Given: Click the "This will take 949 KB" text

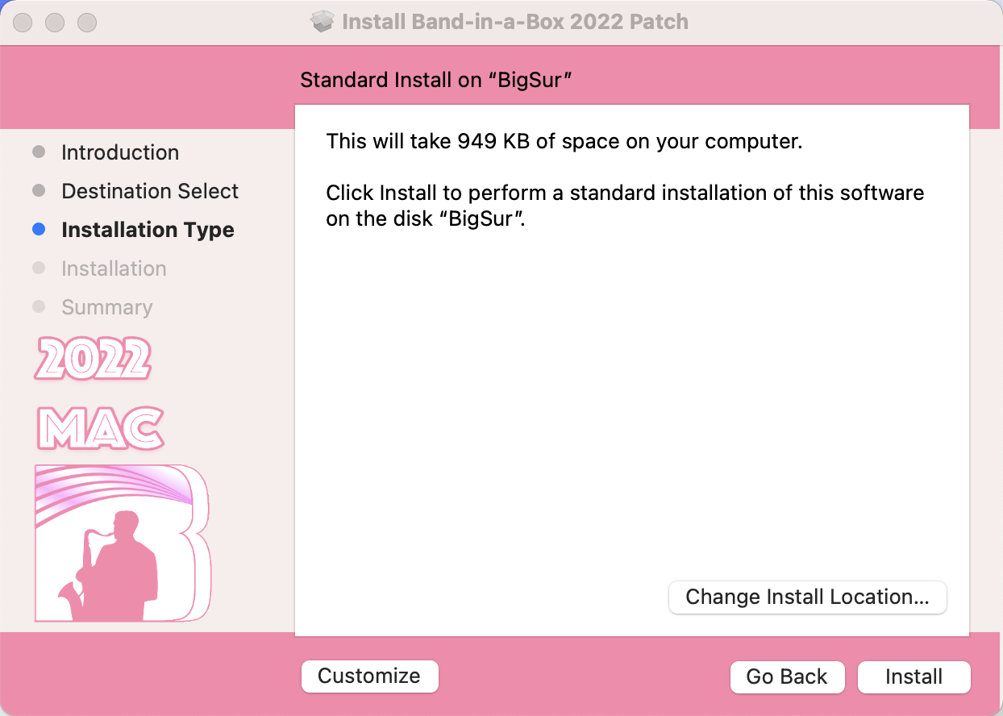Looking at the screenshot, I should [x=564, y=142].
